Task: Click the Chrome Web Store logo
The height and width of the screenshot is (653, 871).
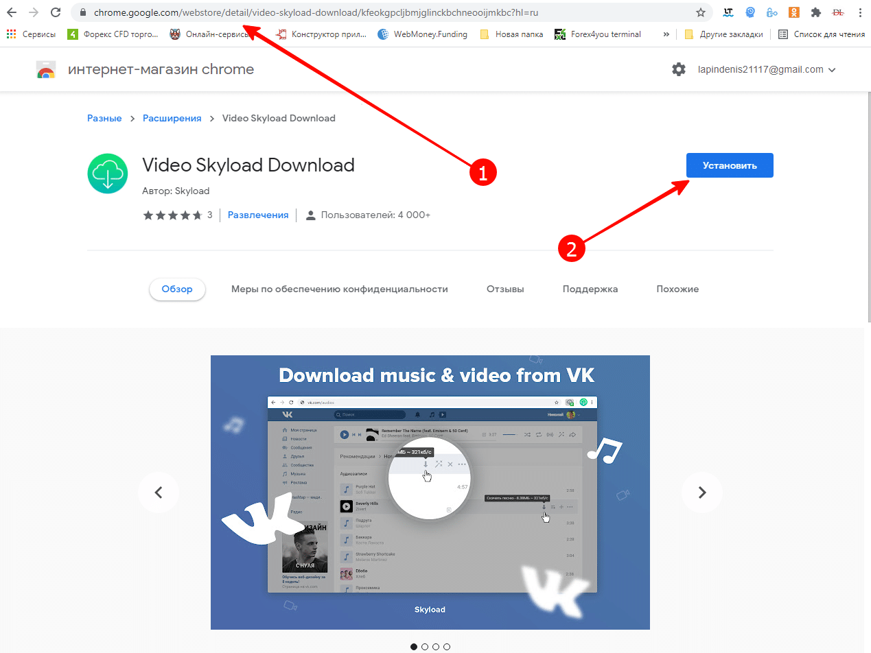Action: point(46,70)
